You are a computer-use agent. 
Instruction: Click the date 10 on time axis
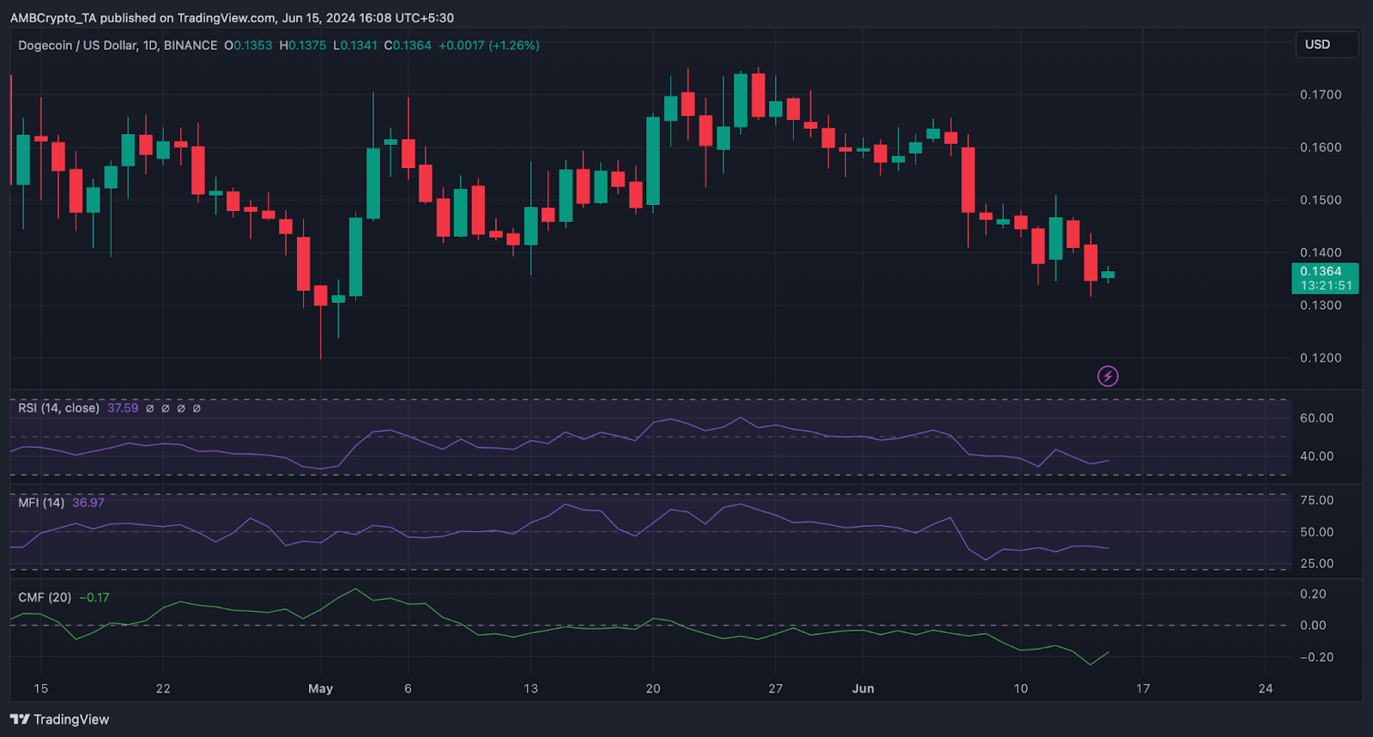tap(1020, 688)
